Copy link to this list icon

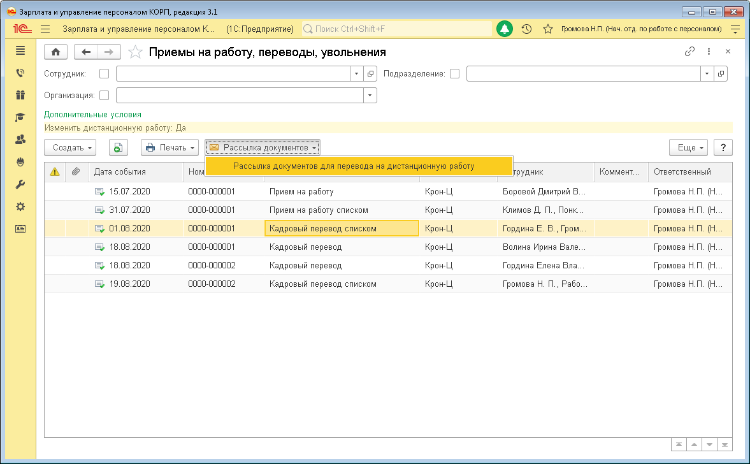(x=689, y=52)
